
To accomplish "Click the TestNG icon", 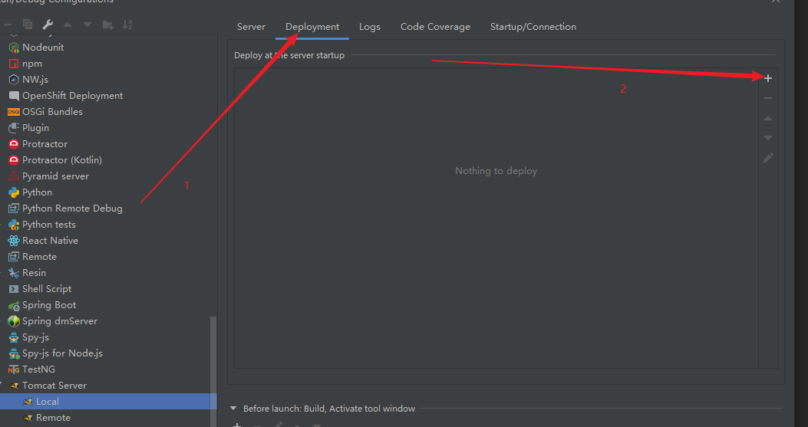I will pyautogui.click(x=14, y=370).
